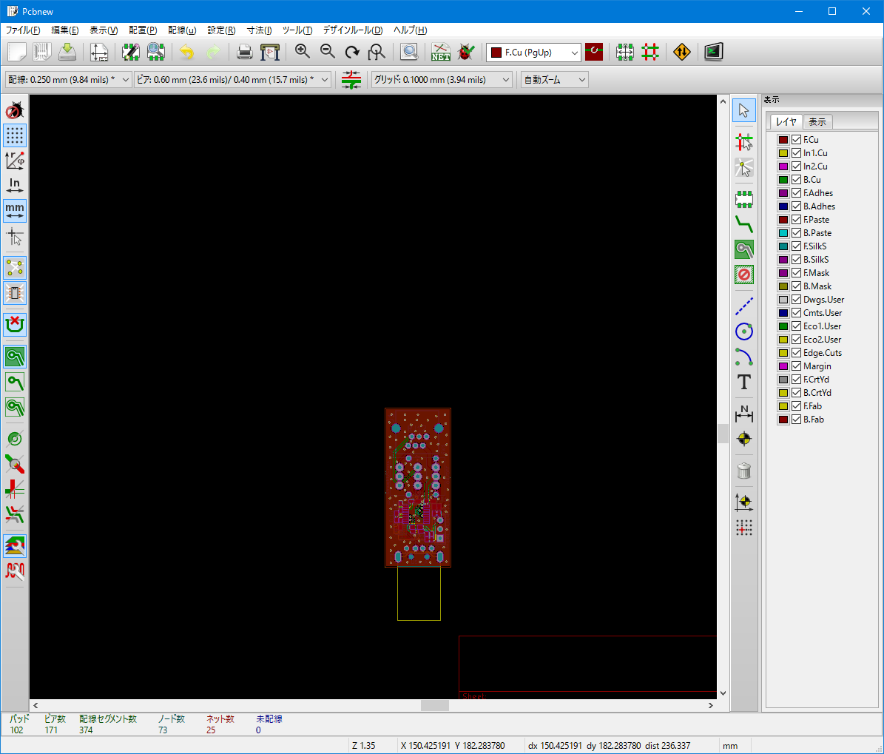Toggle the Margin layer visibility checkbox
Viewport: 884px width, 754px height.
click(x=796, y=366)
